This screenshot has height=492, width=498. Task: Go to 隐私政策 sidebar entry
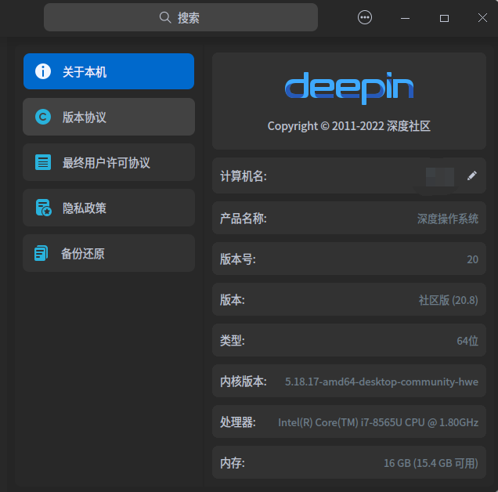pos(109,208)
